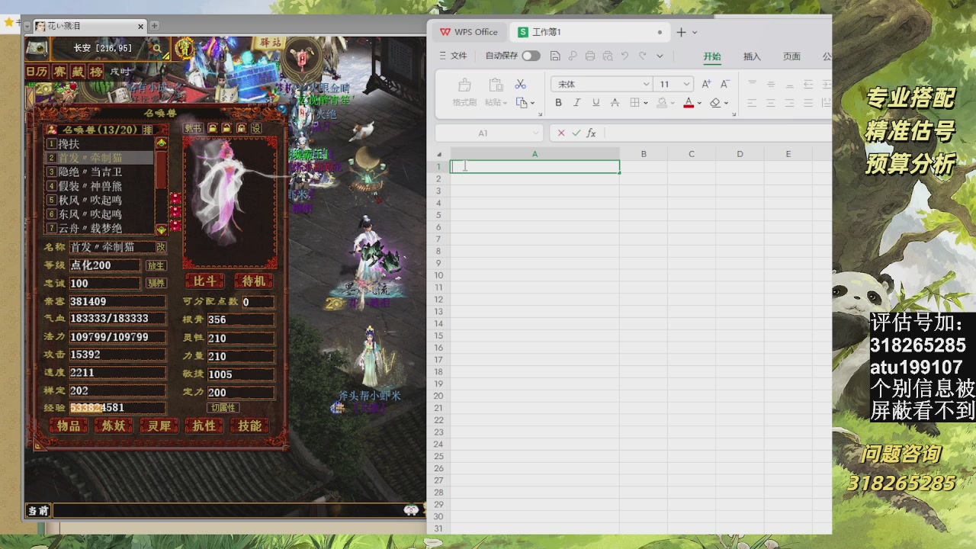Click the Print icon in quick toolbar

point(590,56)
